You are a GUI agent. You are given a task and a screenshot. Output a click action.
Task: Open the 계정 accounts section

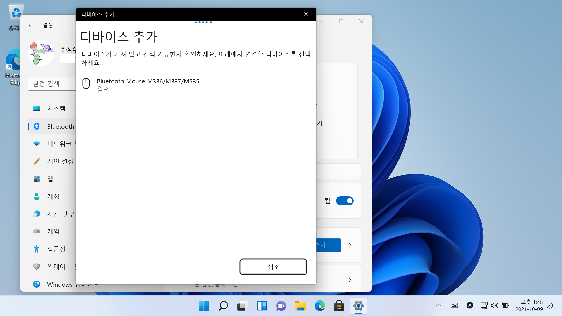tap(53, 196)
